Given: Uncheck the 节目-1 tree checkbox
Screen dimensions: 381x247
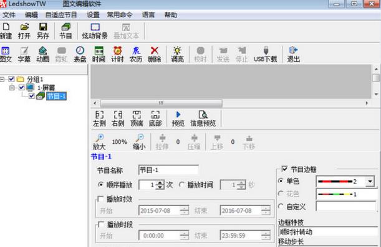Looking at the screenshot, I should 31,96.
